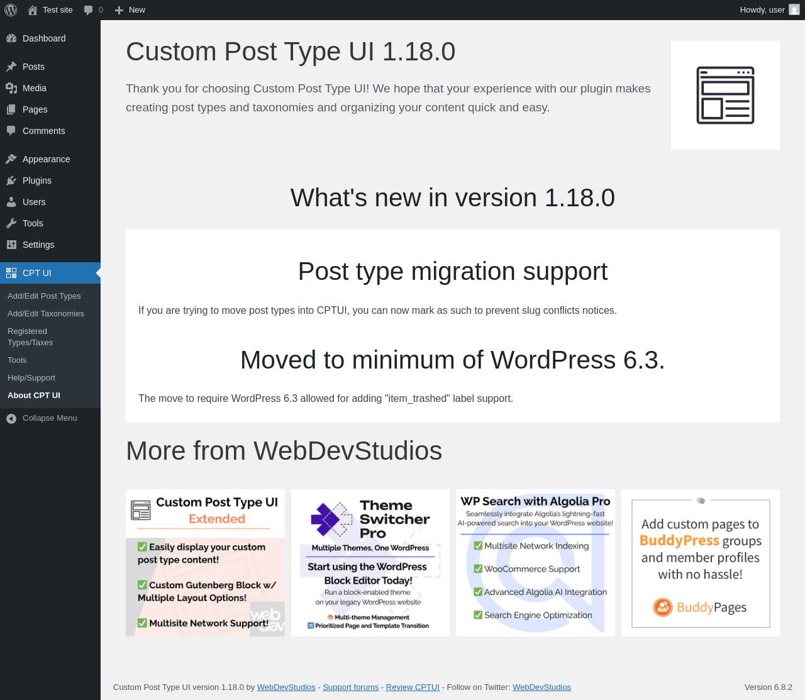Open the comments bubble in admin bar
Image resolution: width=805 pixels, height=700 pixels.
click(89, 10)
